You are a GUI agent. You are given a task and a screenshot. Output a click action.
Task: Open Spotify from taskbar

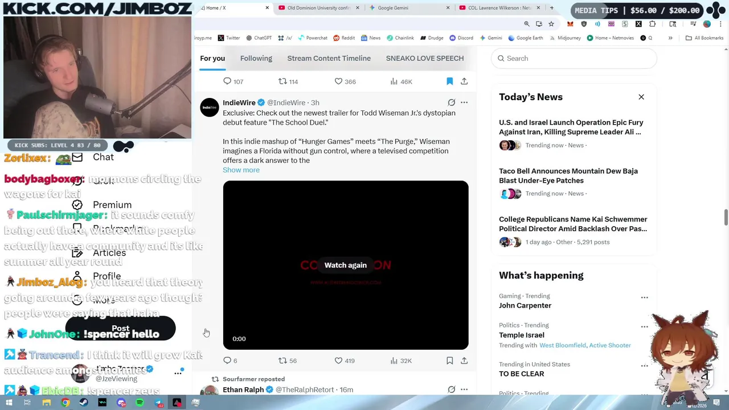tap(140, 403)
